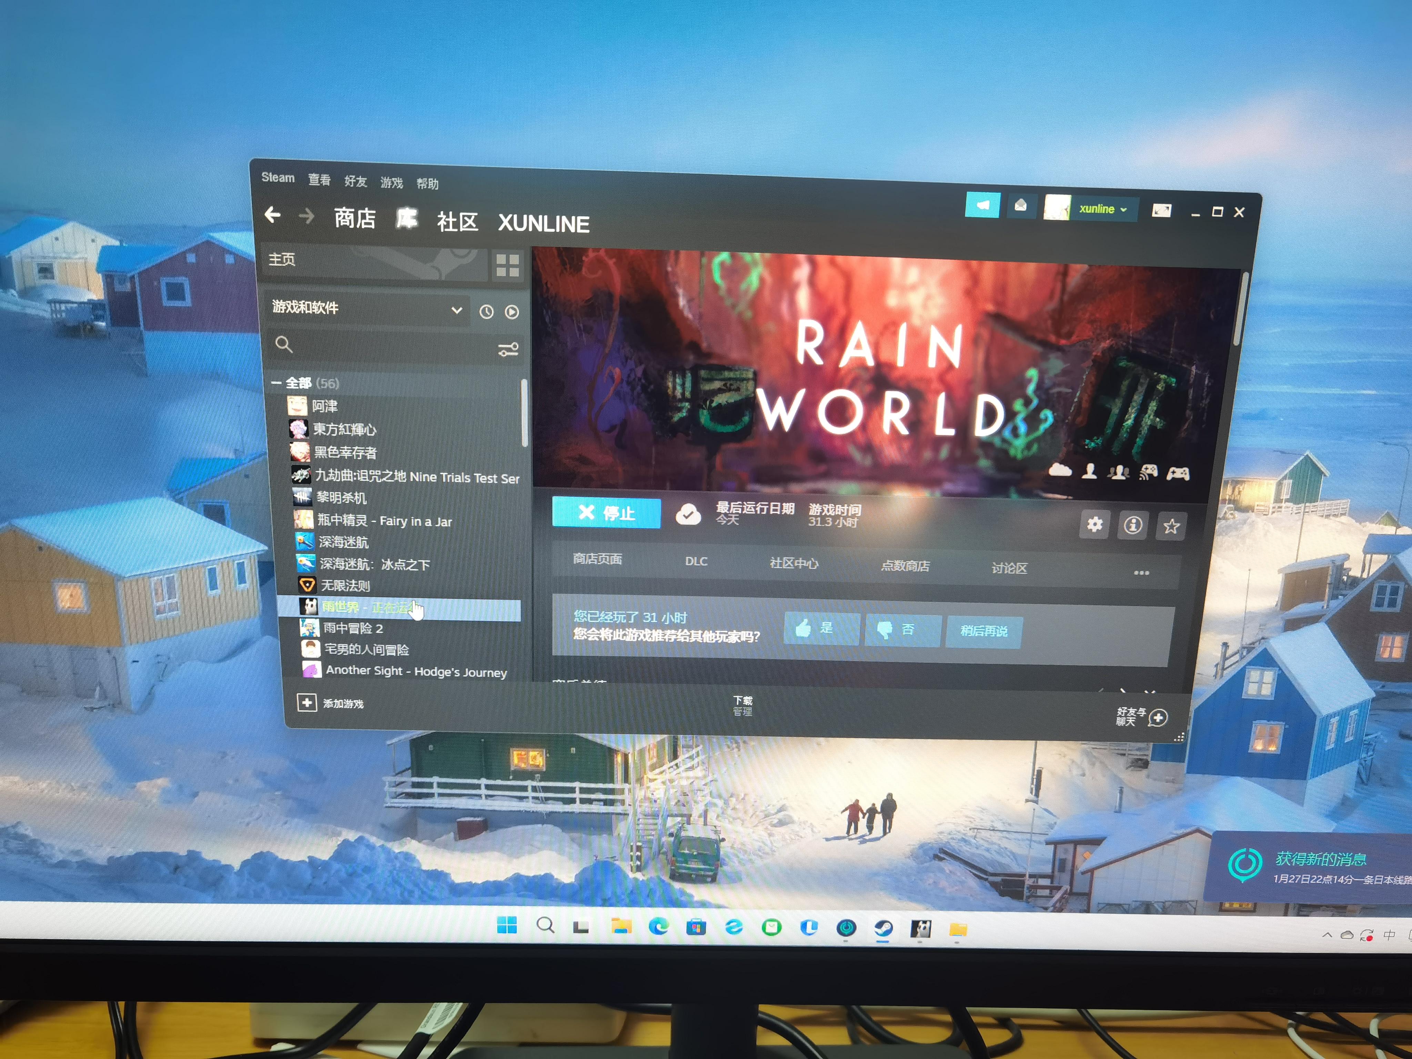
Task: Click the controller support gamepad icon
Action: [x=1178, y=474]
